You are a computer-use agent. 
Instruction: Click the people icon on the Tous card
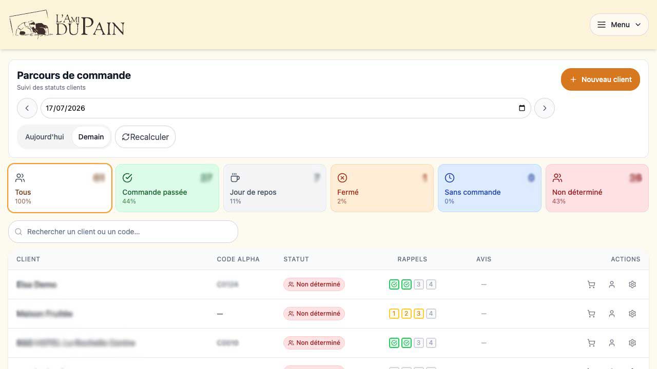pos(20,178)
